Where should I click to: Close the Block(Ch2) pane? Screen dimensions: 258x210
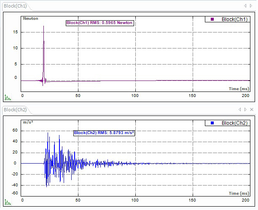coord(252,110)
